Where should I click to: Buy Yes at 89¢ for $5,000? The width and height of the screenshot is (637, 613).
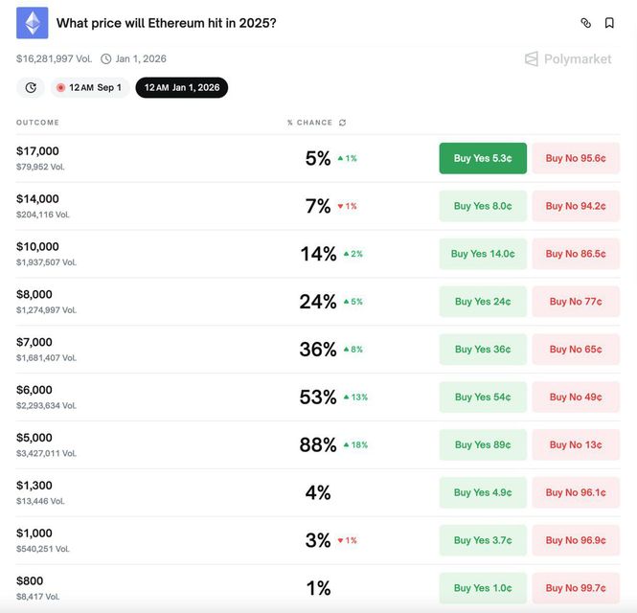(483, 444)
